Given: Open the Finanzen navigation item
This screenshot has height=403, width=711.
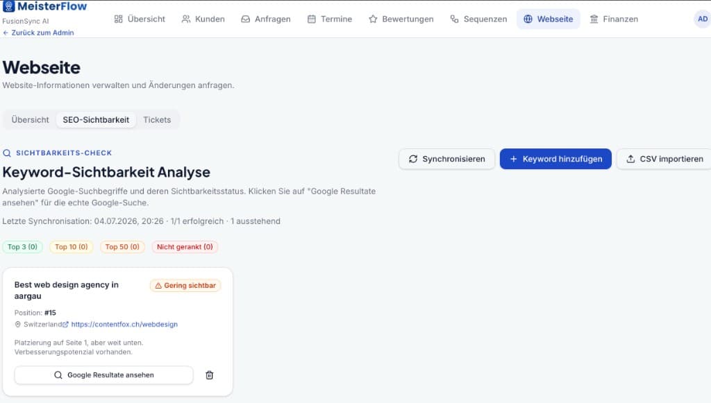Looking at the screenshot, I should [614, 19].
